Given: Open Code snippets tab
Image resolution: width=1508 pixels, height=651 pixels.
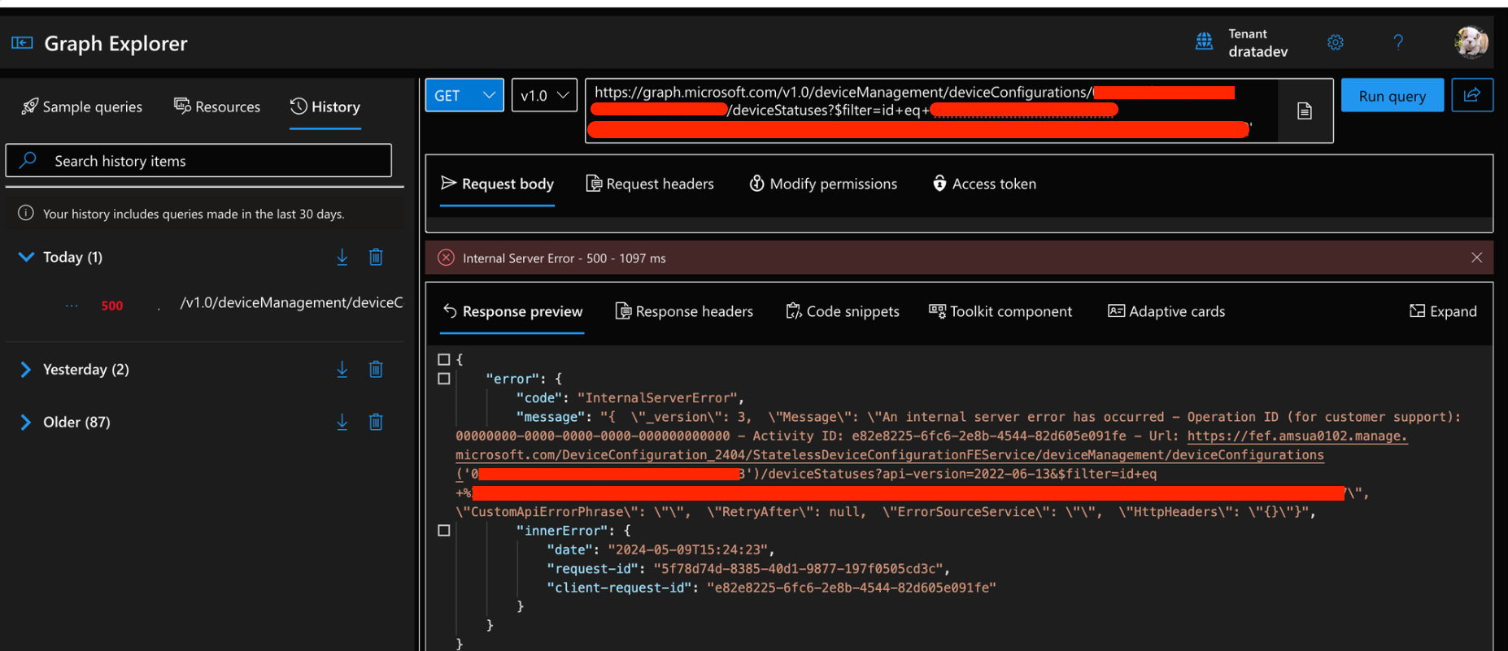Looking at the screenshot, I should tap(843, 311).
